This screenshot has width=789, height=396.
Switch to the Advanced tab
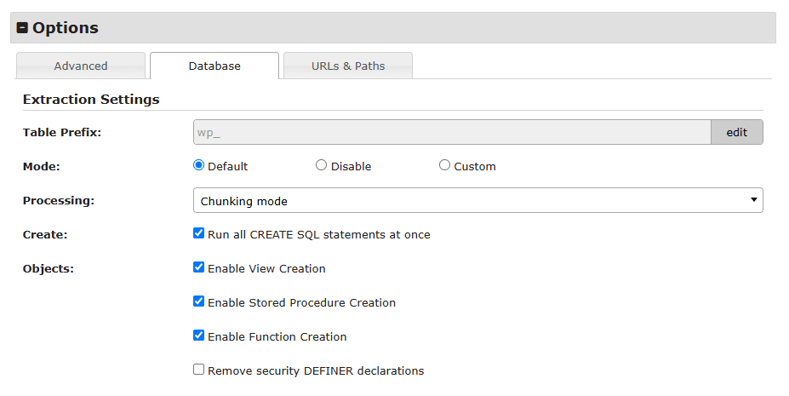(81, 66)
